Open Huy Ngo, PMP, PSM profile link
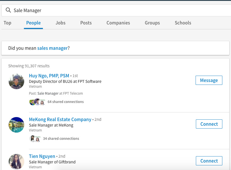The width and height of the screenshot is (231, 170). tap(49, 76)
